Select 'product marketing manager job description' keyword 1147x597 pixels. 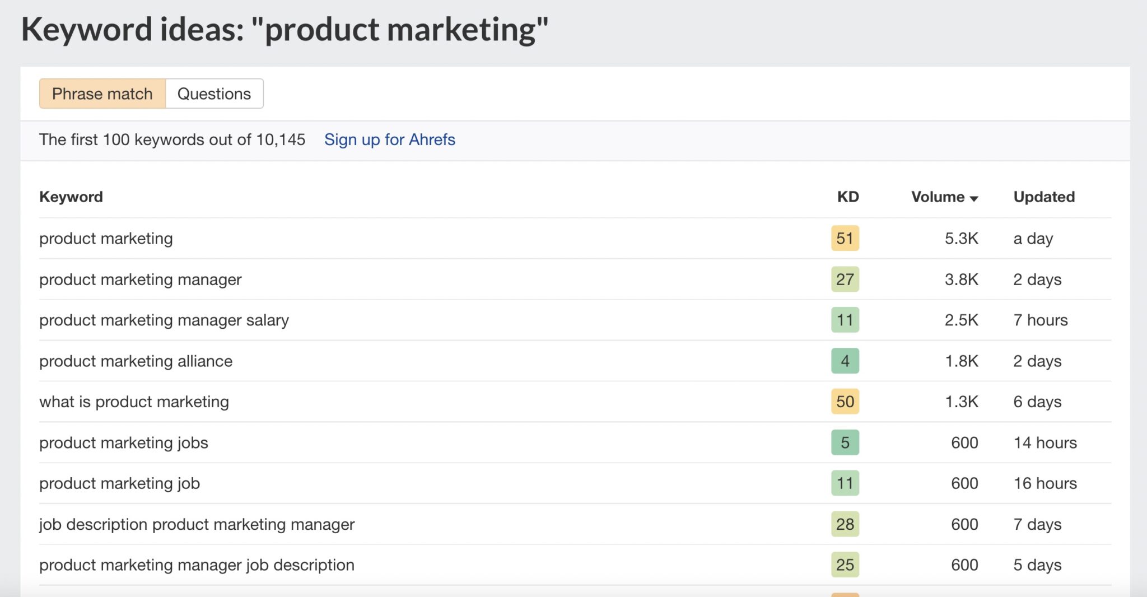[x=197, y=566]
